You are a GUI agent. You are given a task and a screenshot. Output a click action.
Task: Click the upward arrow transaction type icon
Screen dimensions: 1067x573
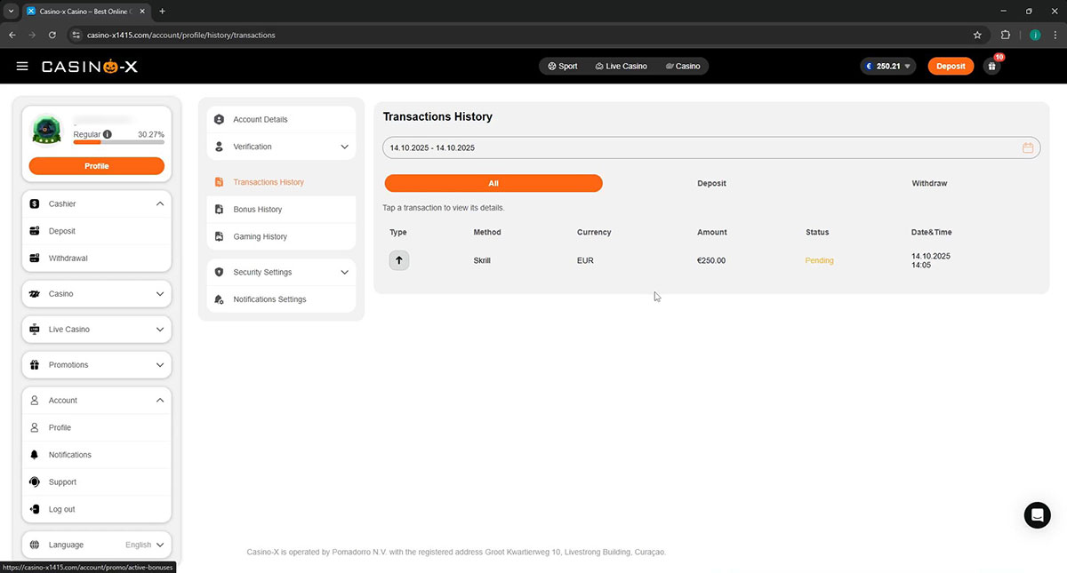[399, 260]
